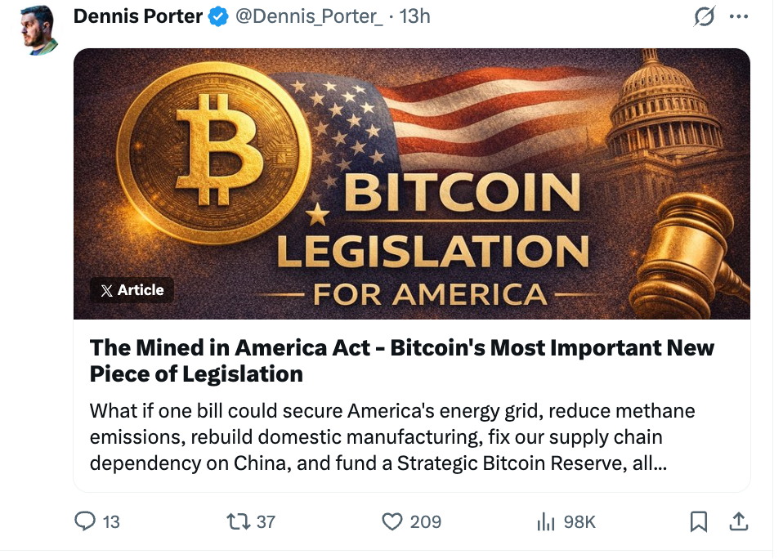Screen dimensions: 783x559
Task: Click the Dennis Porter display name
Action: [x=137, y=16]
